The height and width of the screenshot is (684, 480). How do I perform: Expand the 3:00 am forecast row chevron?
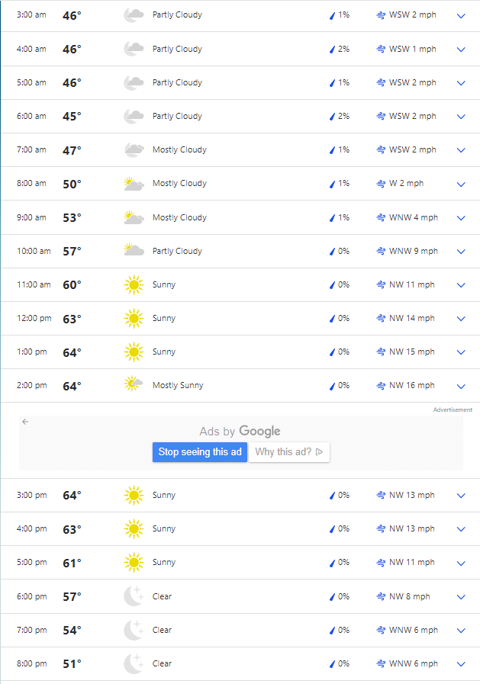pyautogui.click(x=461, y=16)
